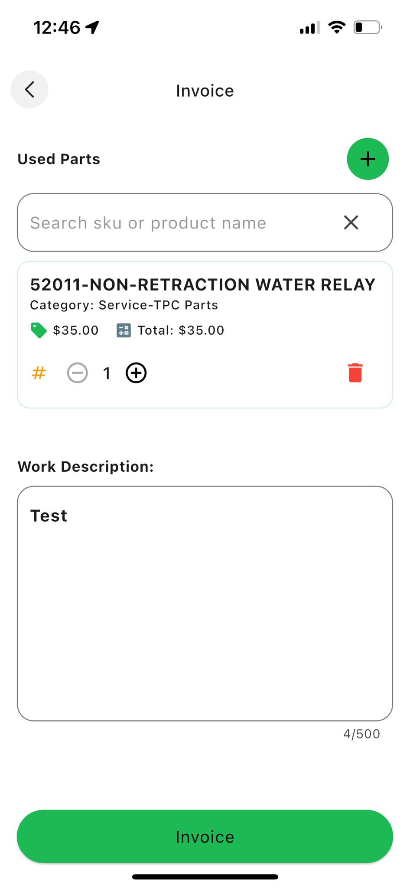Tap the 4/500 character counter

pos(361,734)
